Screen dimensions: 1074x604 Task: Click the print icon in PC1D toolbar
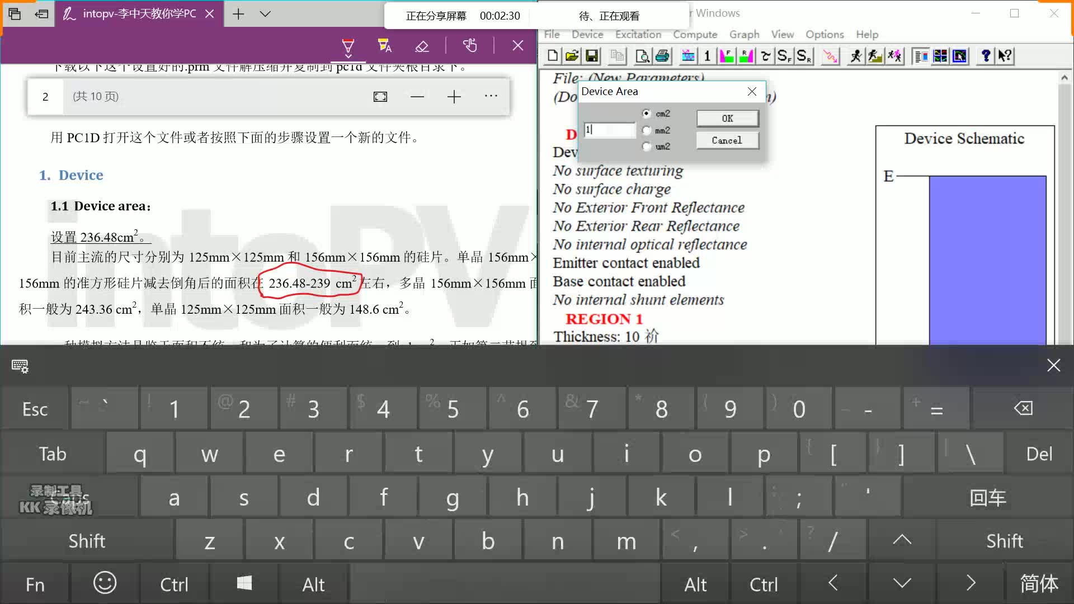(662, 56)
